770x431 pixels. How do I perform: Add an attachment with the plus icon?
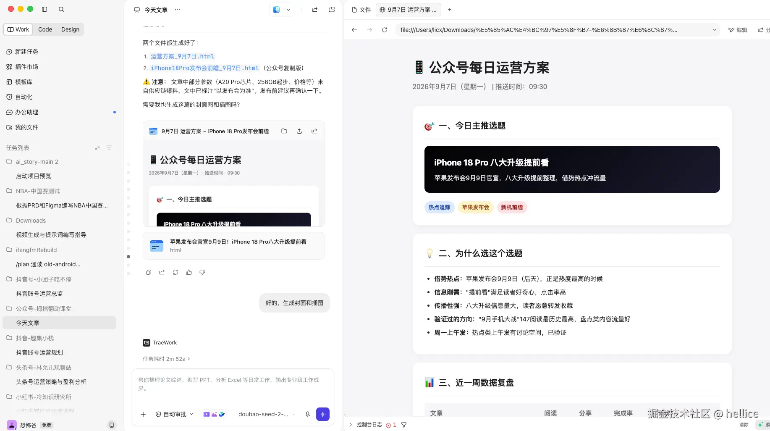(x=143, y=414)
